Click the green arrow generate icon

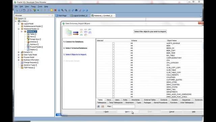[x=38, y=10]
